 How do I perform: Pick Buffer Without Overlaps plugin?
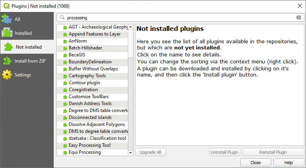93,69
